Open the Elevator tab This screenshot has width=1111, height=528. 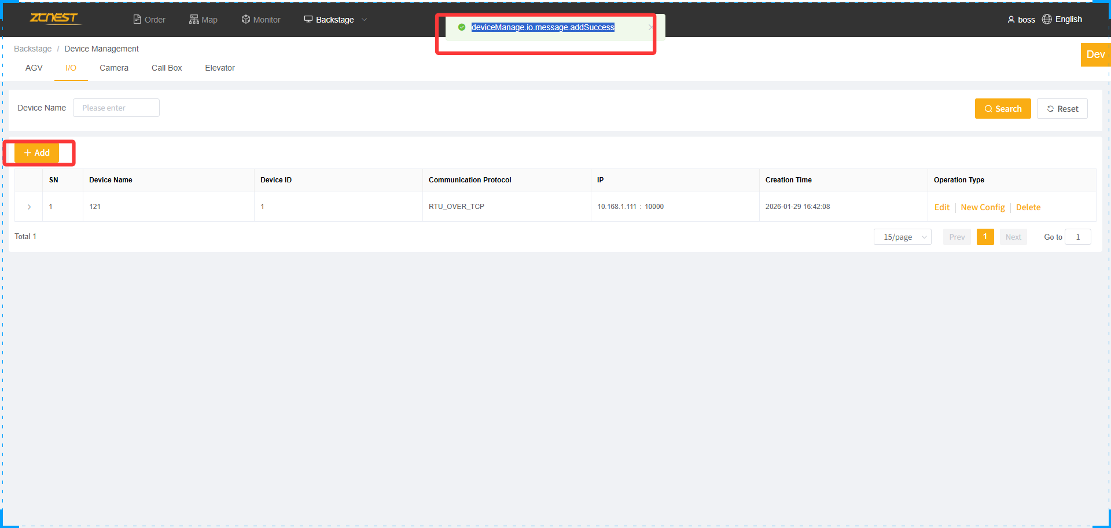tap(220, 68)
